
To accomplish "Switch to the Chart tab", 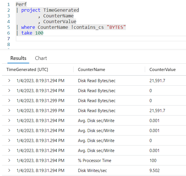I will pyautogui.click(x=41, y=58).
